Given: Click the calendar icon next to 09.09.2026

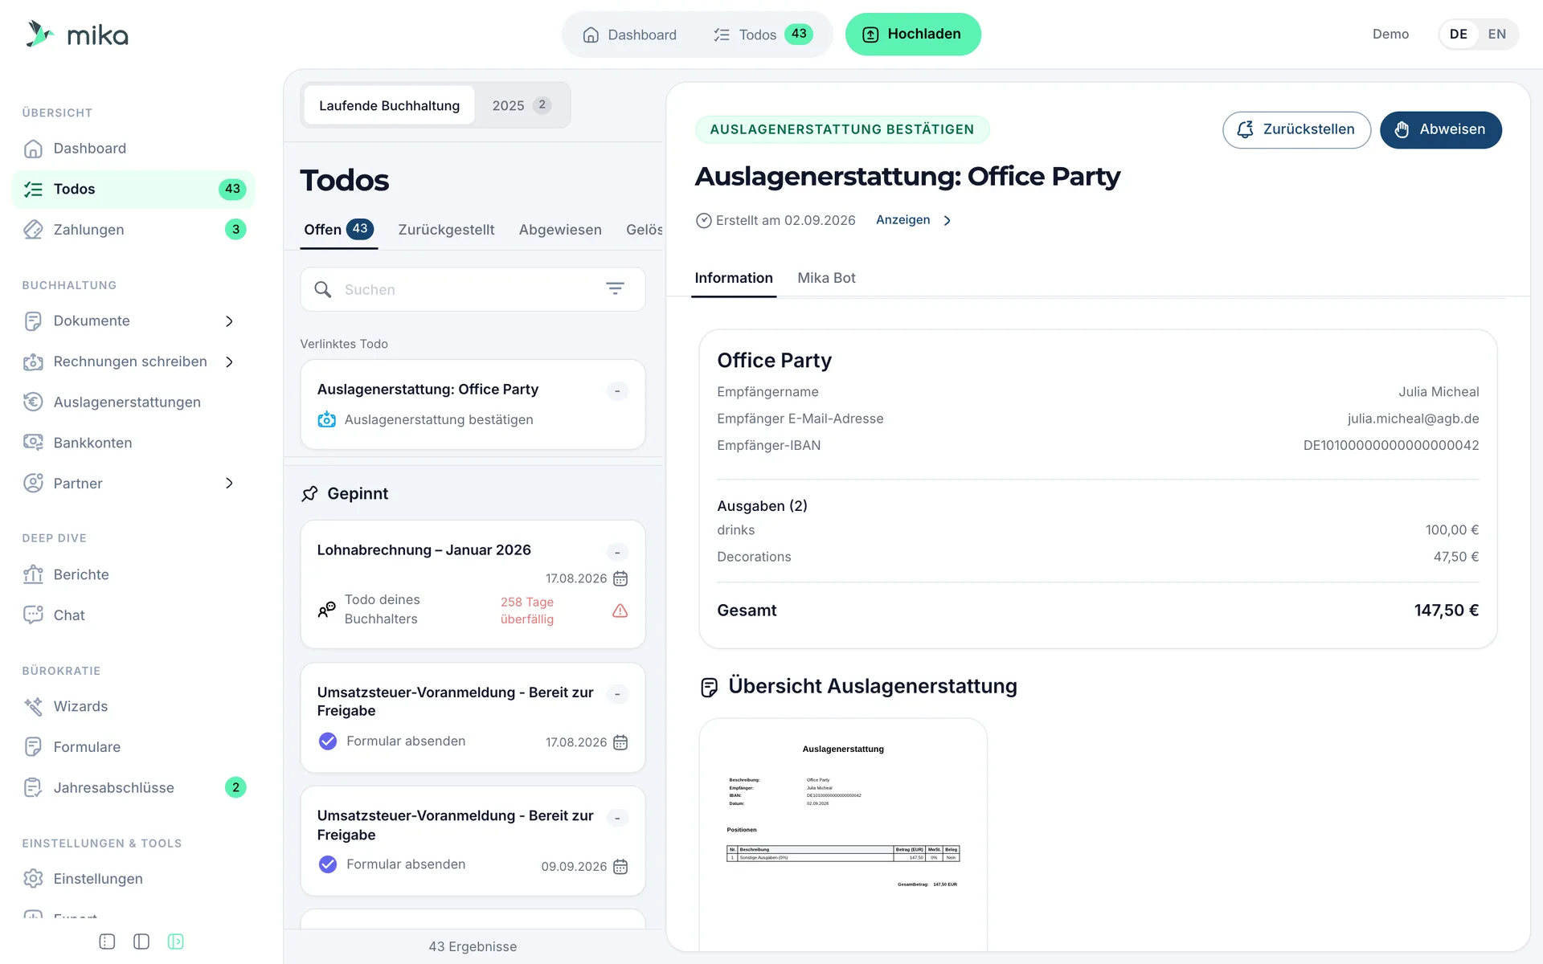Looking at the screenshot, I should click(620, 866).
